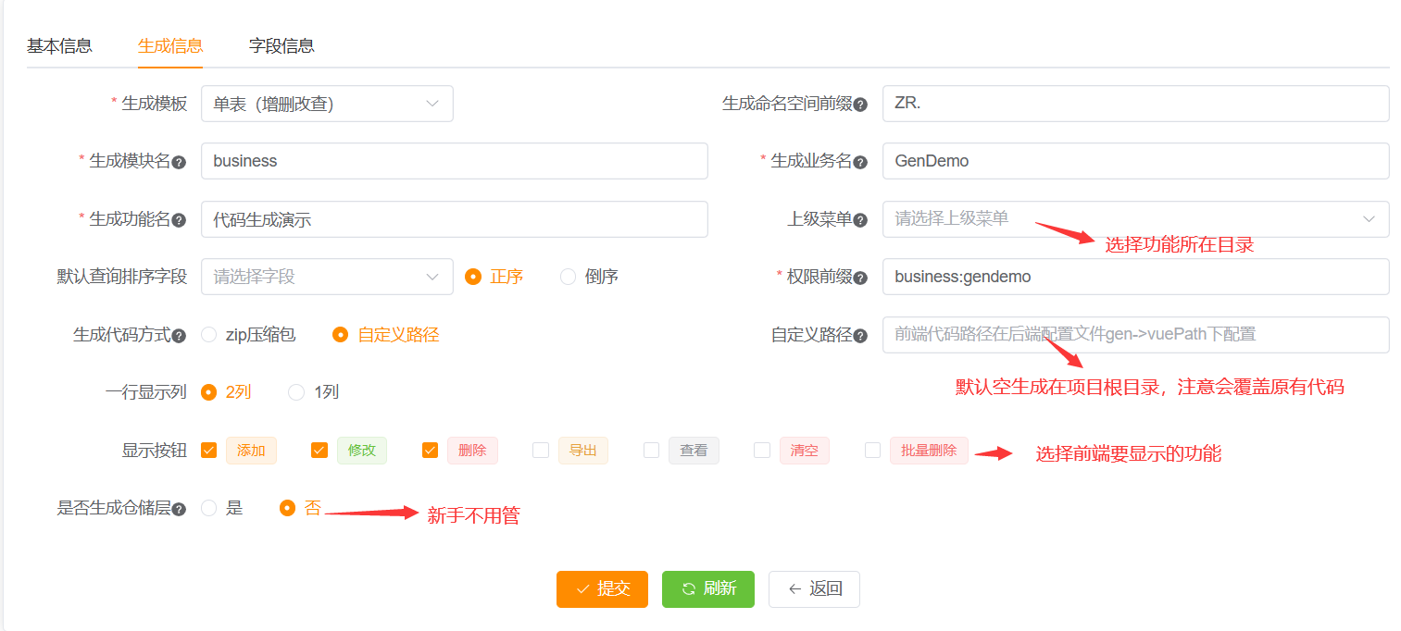The width and height of the screenshot is (1401, 631).
Task: Check the 导出 button checkbox
Action: [541, 451]
